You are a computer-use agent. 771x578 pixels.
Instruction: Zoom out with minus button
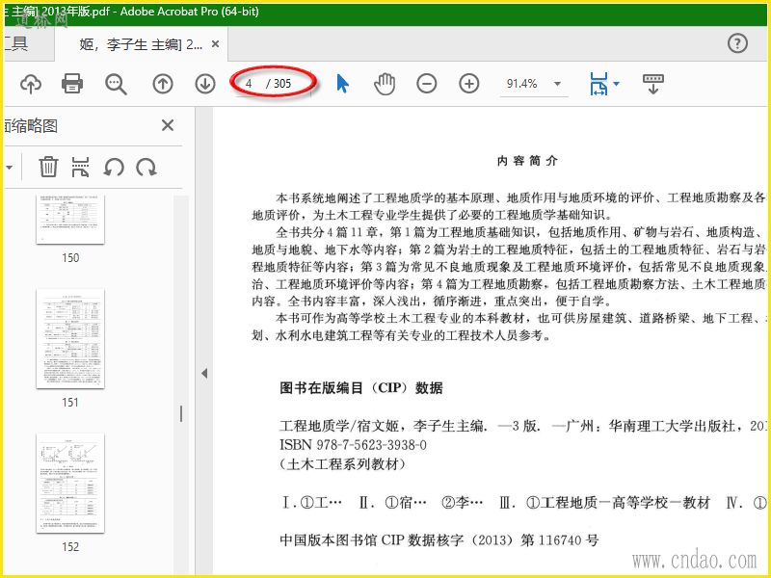coord(426,84)
